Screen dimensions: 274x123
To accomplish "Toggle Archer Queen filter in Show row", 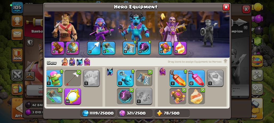I will pyautogui.click(x=72, y=62).
